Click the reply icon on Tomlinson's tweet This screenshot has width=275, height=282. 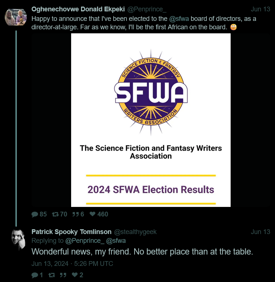click(35, 275)
